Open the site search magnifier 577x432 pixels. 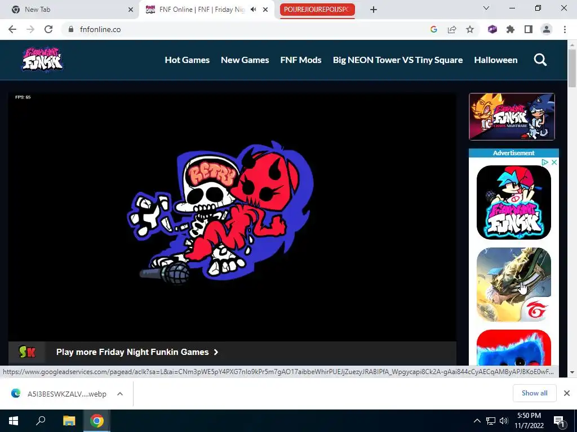point(540,60)
